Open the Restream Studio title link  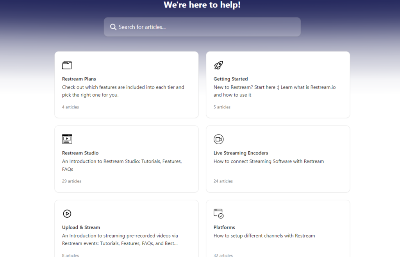(x=80, y=153)
